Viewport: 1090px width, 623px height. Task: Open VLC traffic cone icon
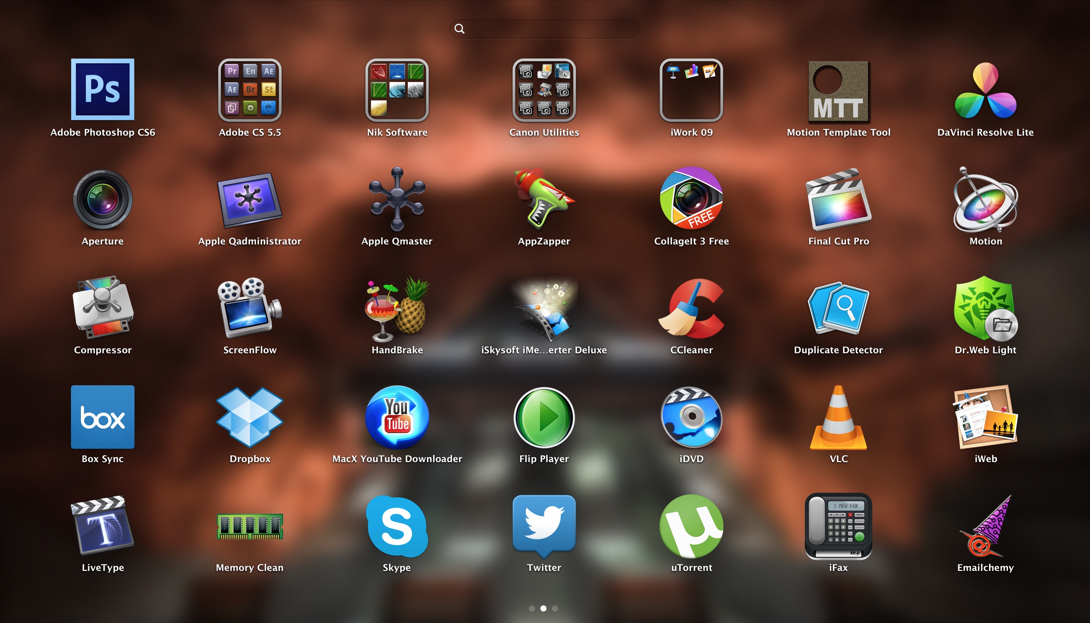tap(838, 417)
